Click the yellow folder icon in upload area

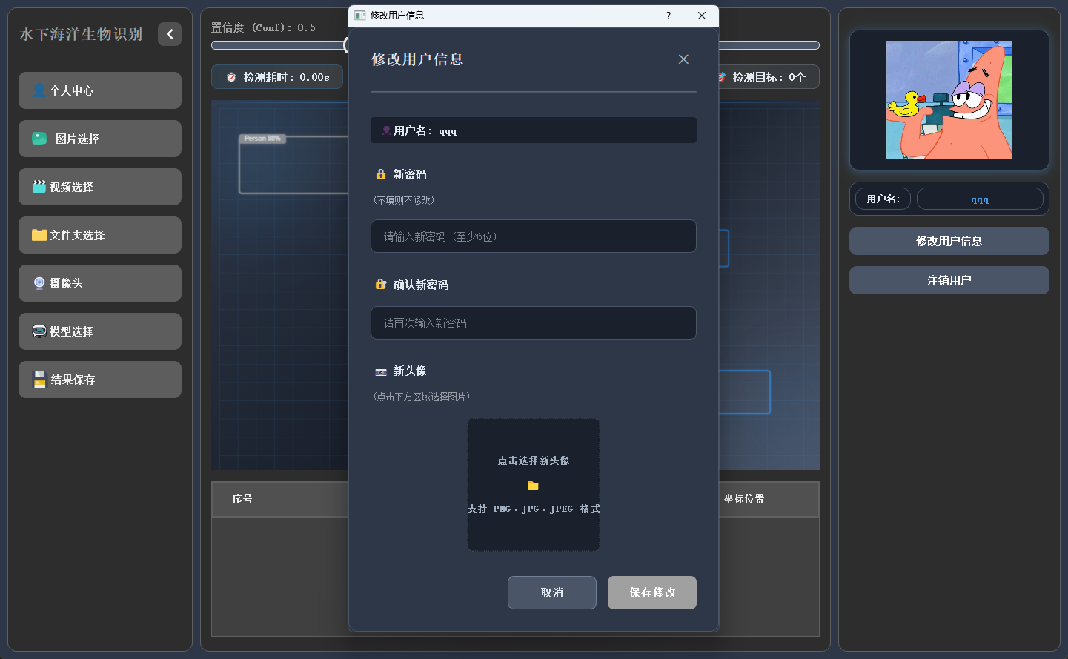click(x=533, y=486)
